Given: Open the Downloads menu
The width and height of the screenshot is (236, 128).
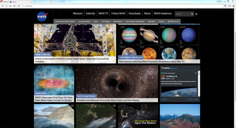Looking at the screenshot, I should click(x=135, y=13).
